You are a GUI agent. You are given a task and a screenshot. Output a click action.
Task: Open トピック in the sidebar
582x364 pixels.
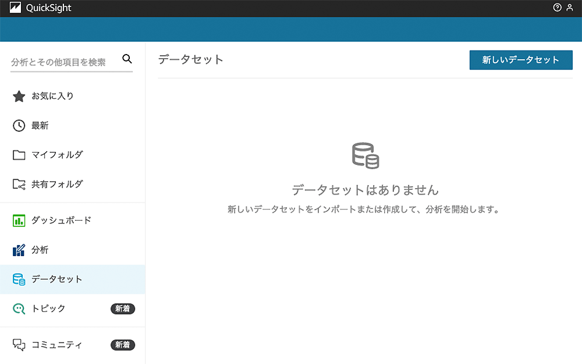pyautogui.click(x=72, y=308)
